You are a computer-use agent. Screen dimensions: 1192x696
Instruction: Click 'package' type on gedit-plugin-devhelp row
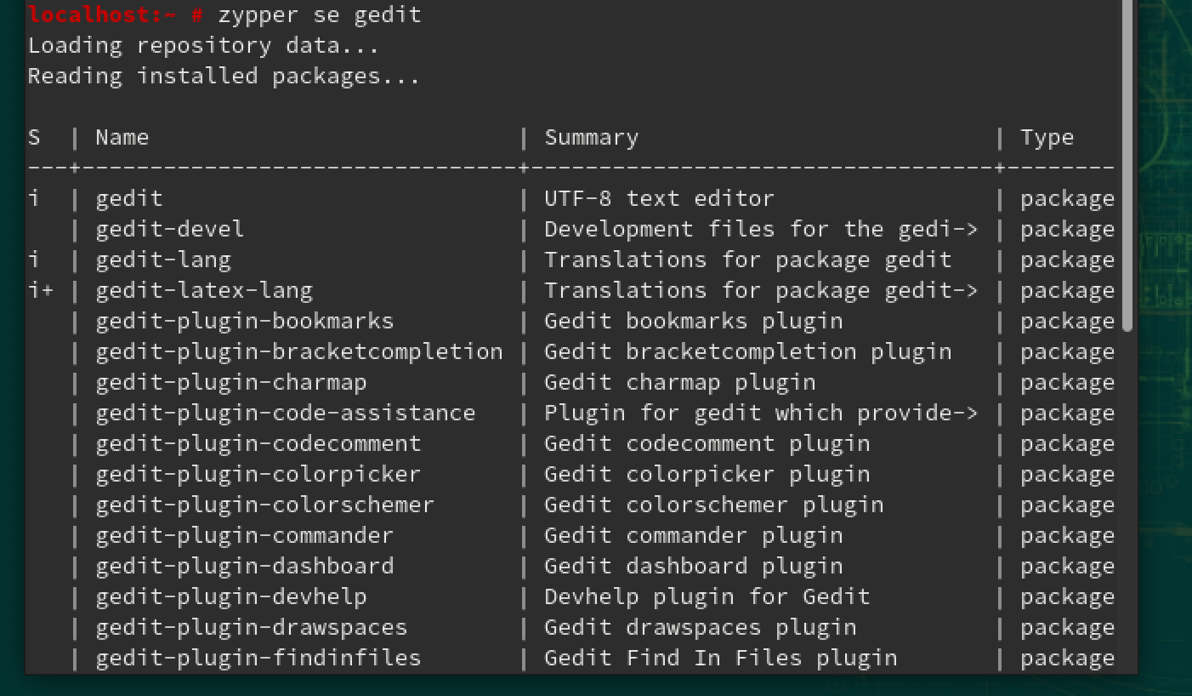(1068, 597)
